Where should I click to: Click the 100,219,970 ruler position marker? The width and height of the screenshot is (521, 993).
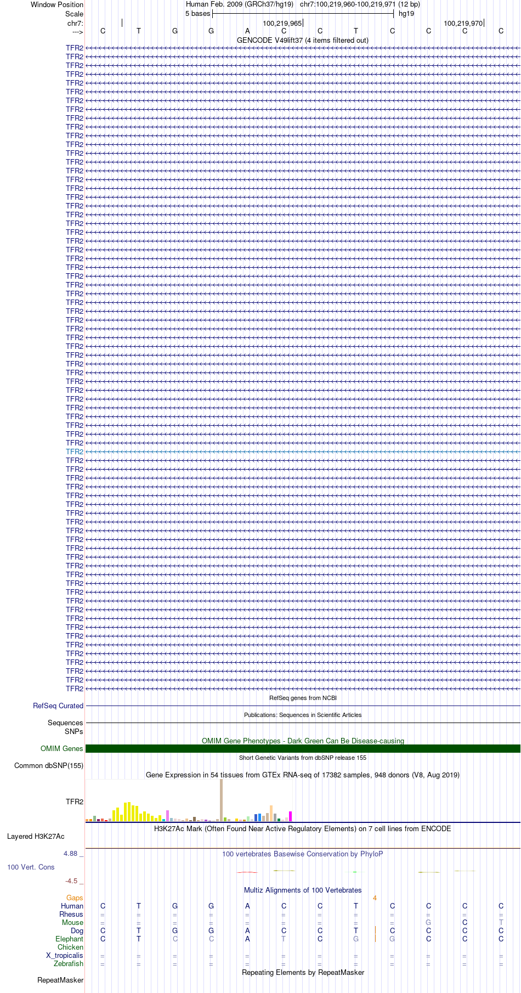(463, 24)
